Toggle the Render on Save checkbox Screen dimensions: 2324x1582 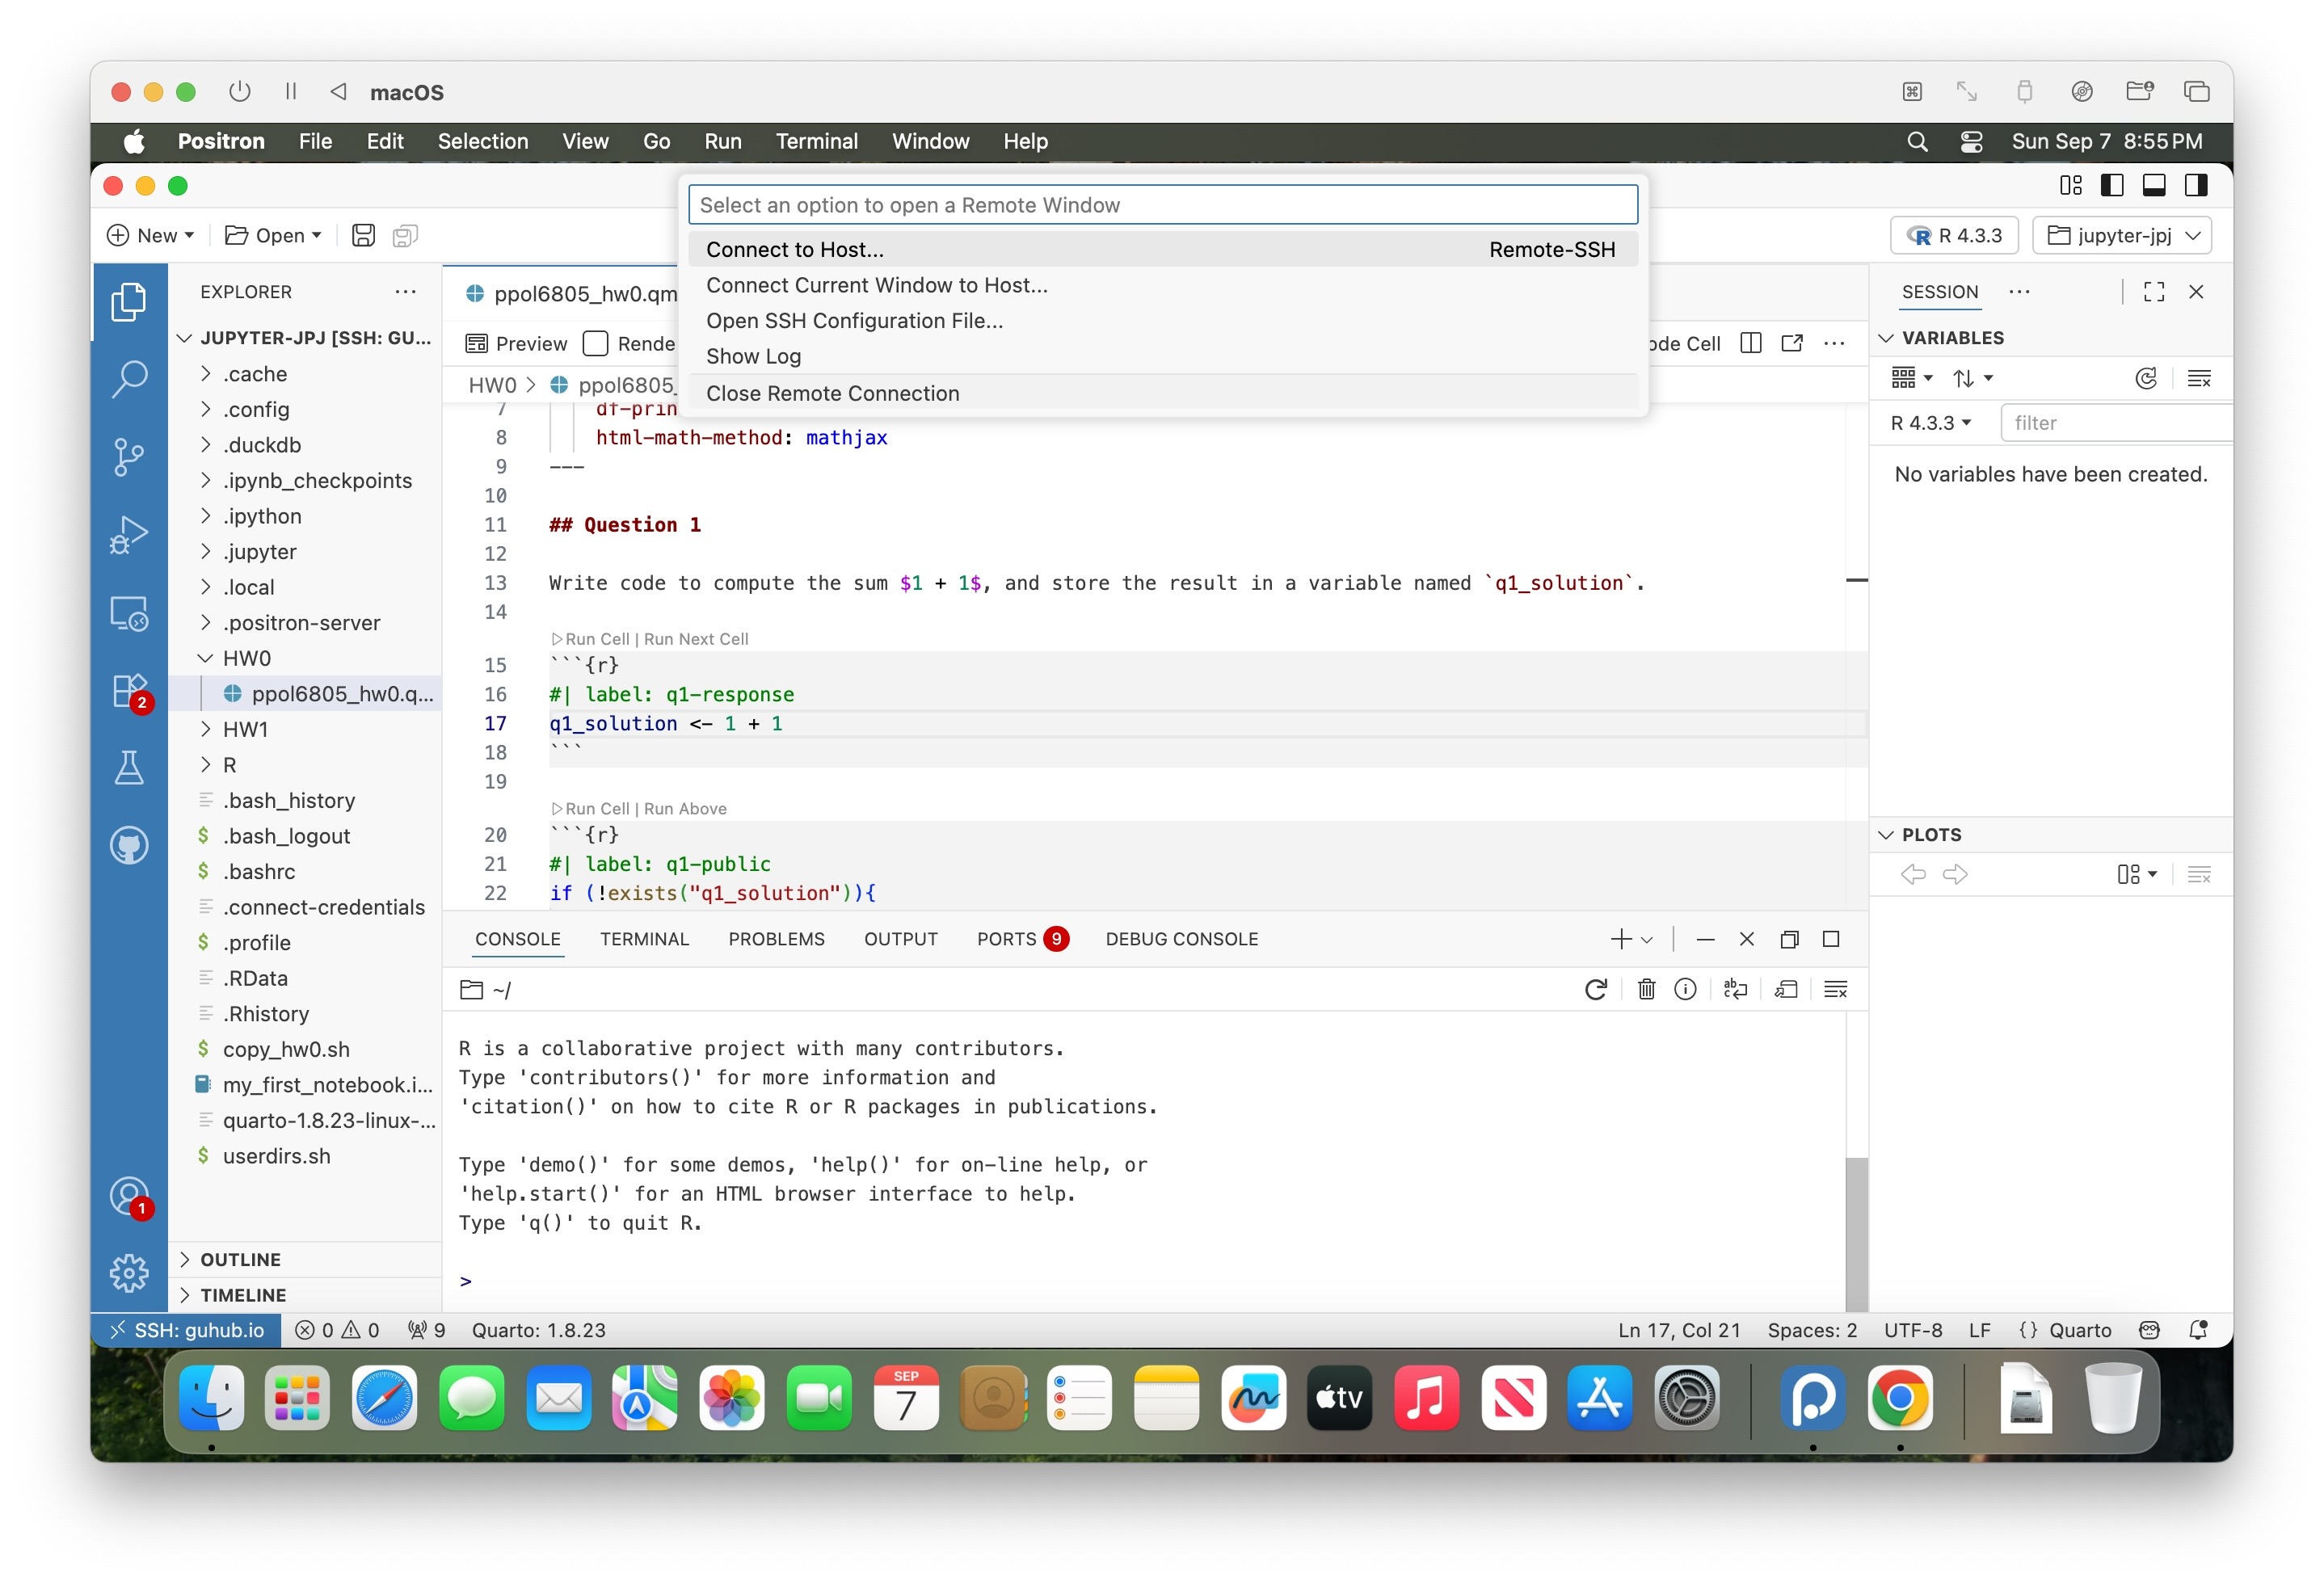click(595, 343)
